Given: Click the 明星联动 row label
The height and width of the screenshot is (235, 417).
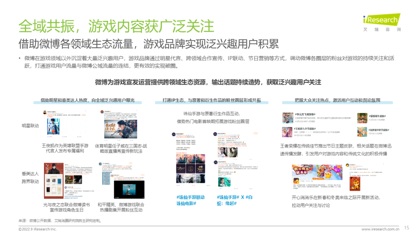Looking at the screenshot, I should [x=31, y=126].
